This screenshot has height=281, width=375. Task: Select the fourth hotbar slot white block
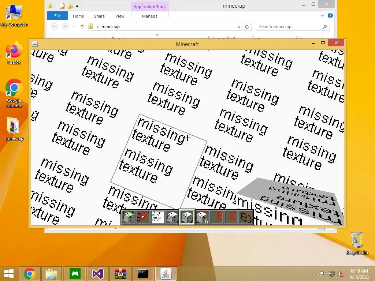(x=172, y=217)
